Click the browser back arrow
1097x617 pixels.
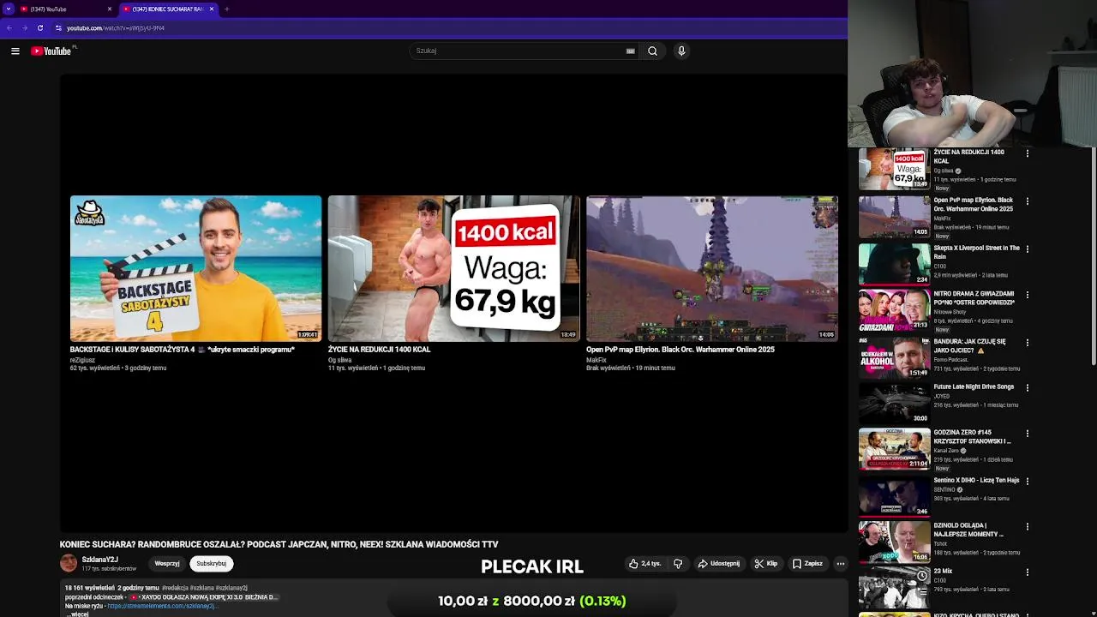9,27
